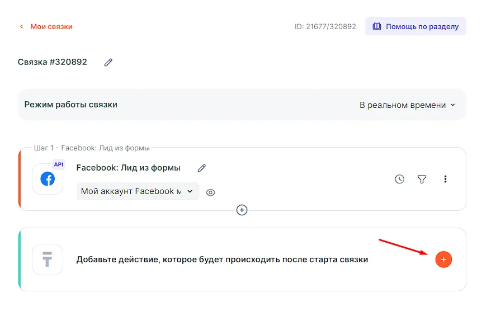Click the Facebook: Лид из формы step title
Screen dimensions: 491x321
coord(129,168)
